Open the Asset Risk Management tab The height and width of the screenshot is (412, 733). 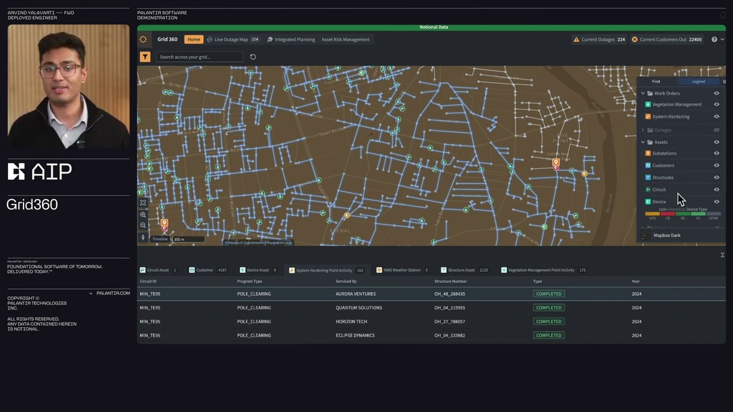pyautogui.click(x=345, y=39)
